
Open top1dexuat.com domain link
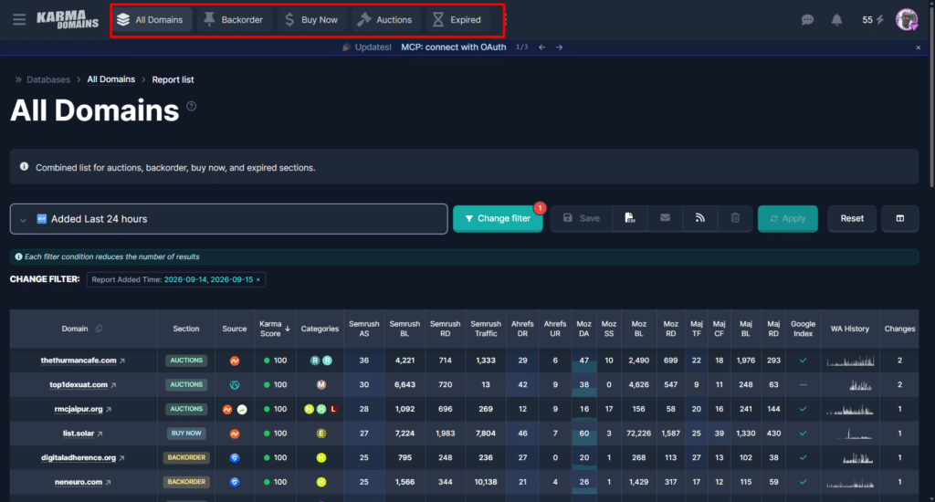(x=79, y=384)
